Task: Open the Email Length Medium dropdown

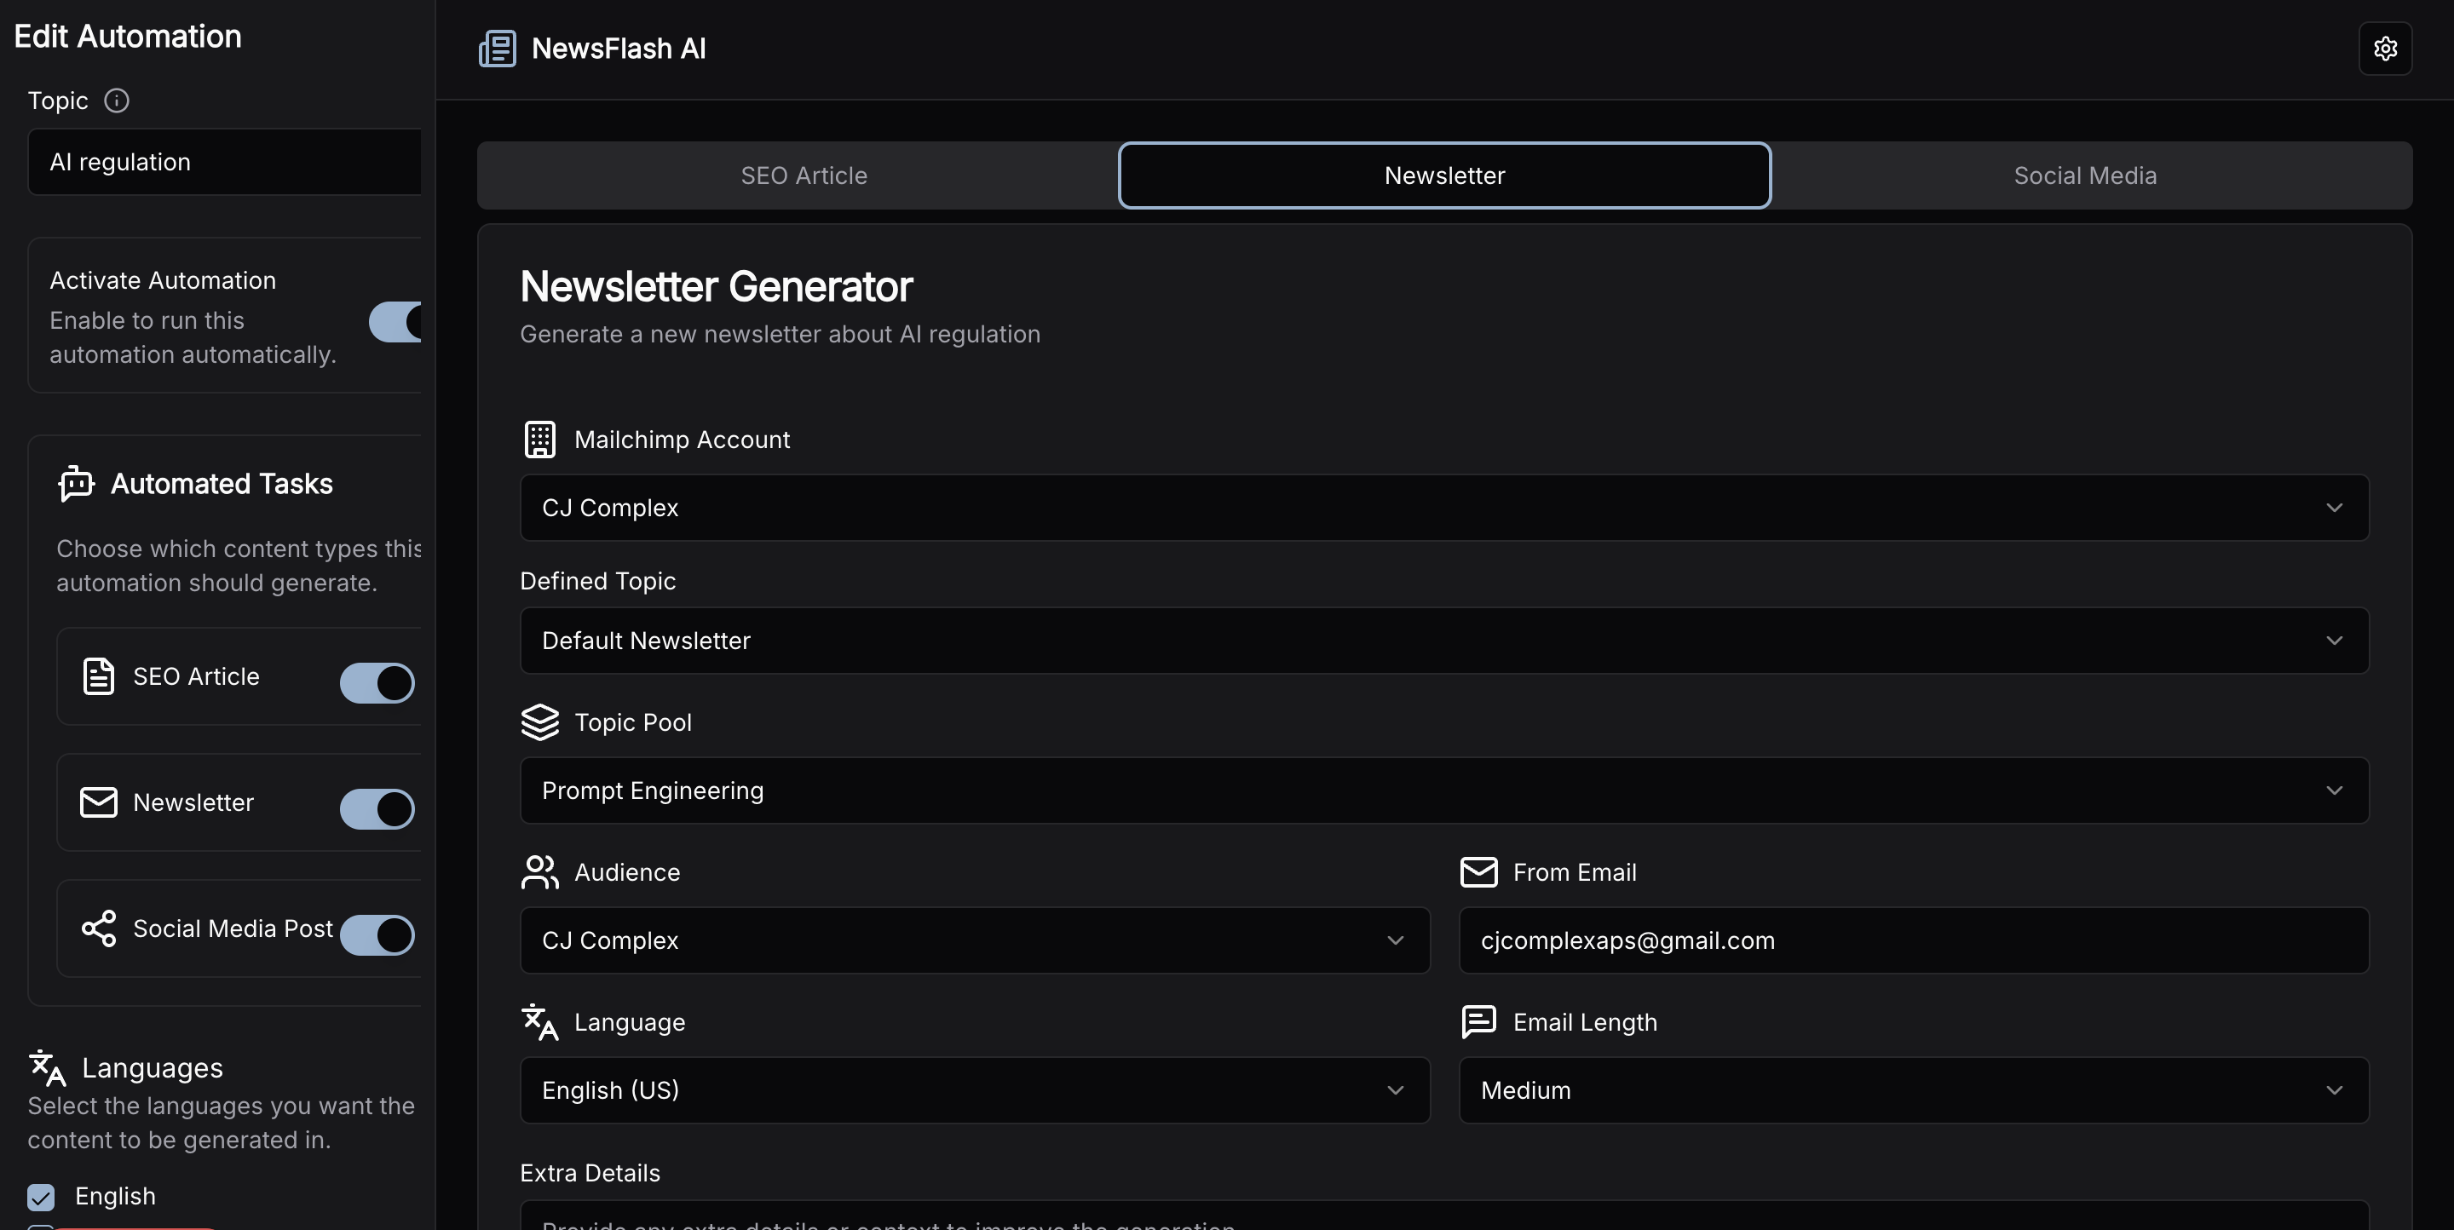Action: [1913, 1090]
